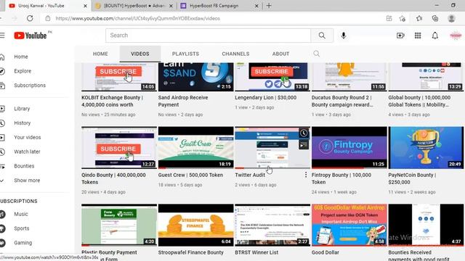Screen dimensions: 465x261
Task: Open the notifications bell
Action: coord(434,36)
